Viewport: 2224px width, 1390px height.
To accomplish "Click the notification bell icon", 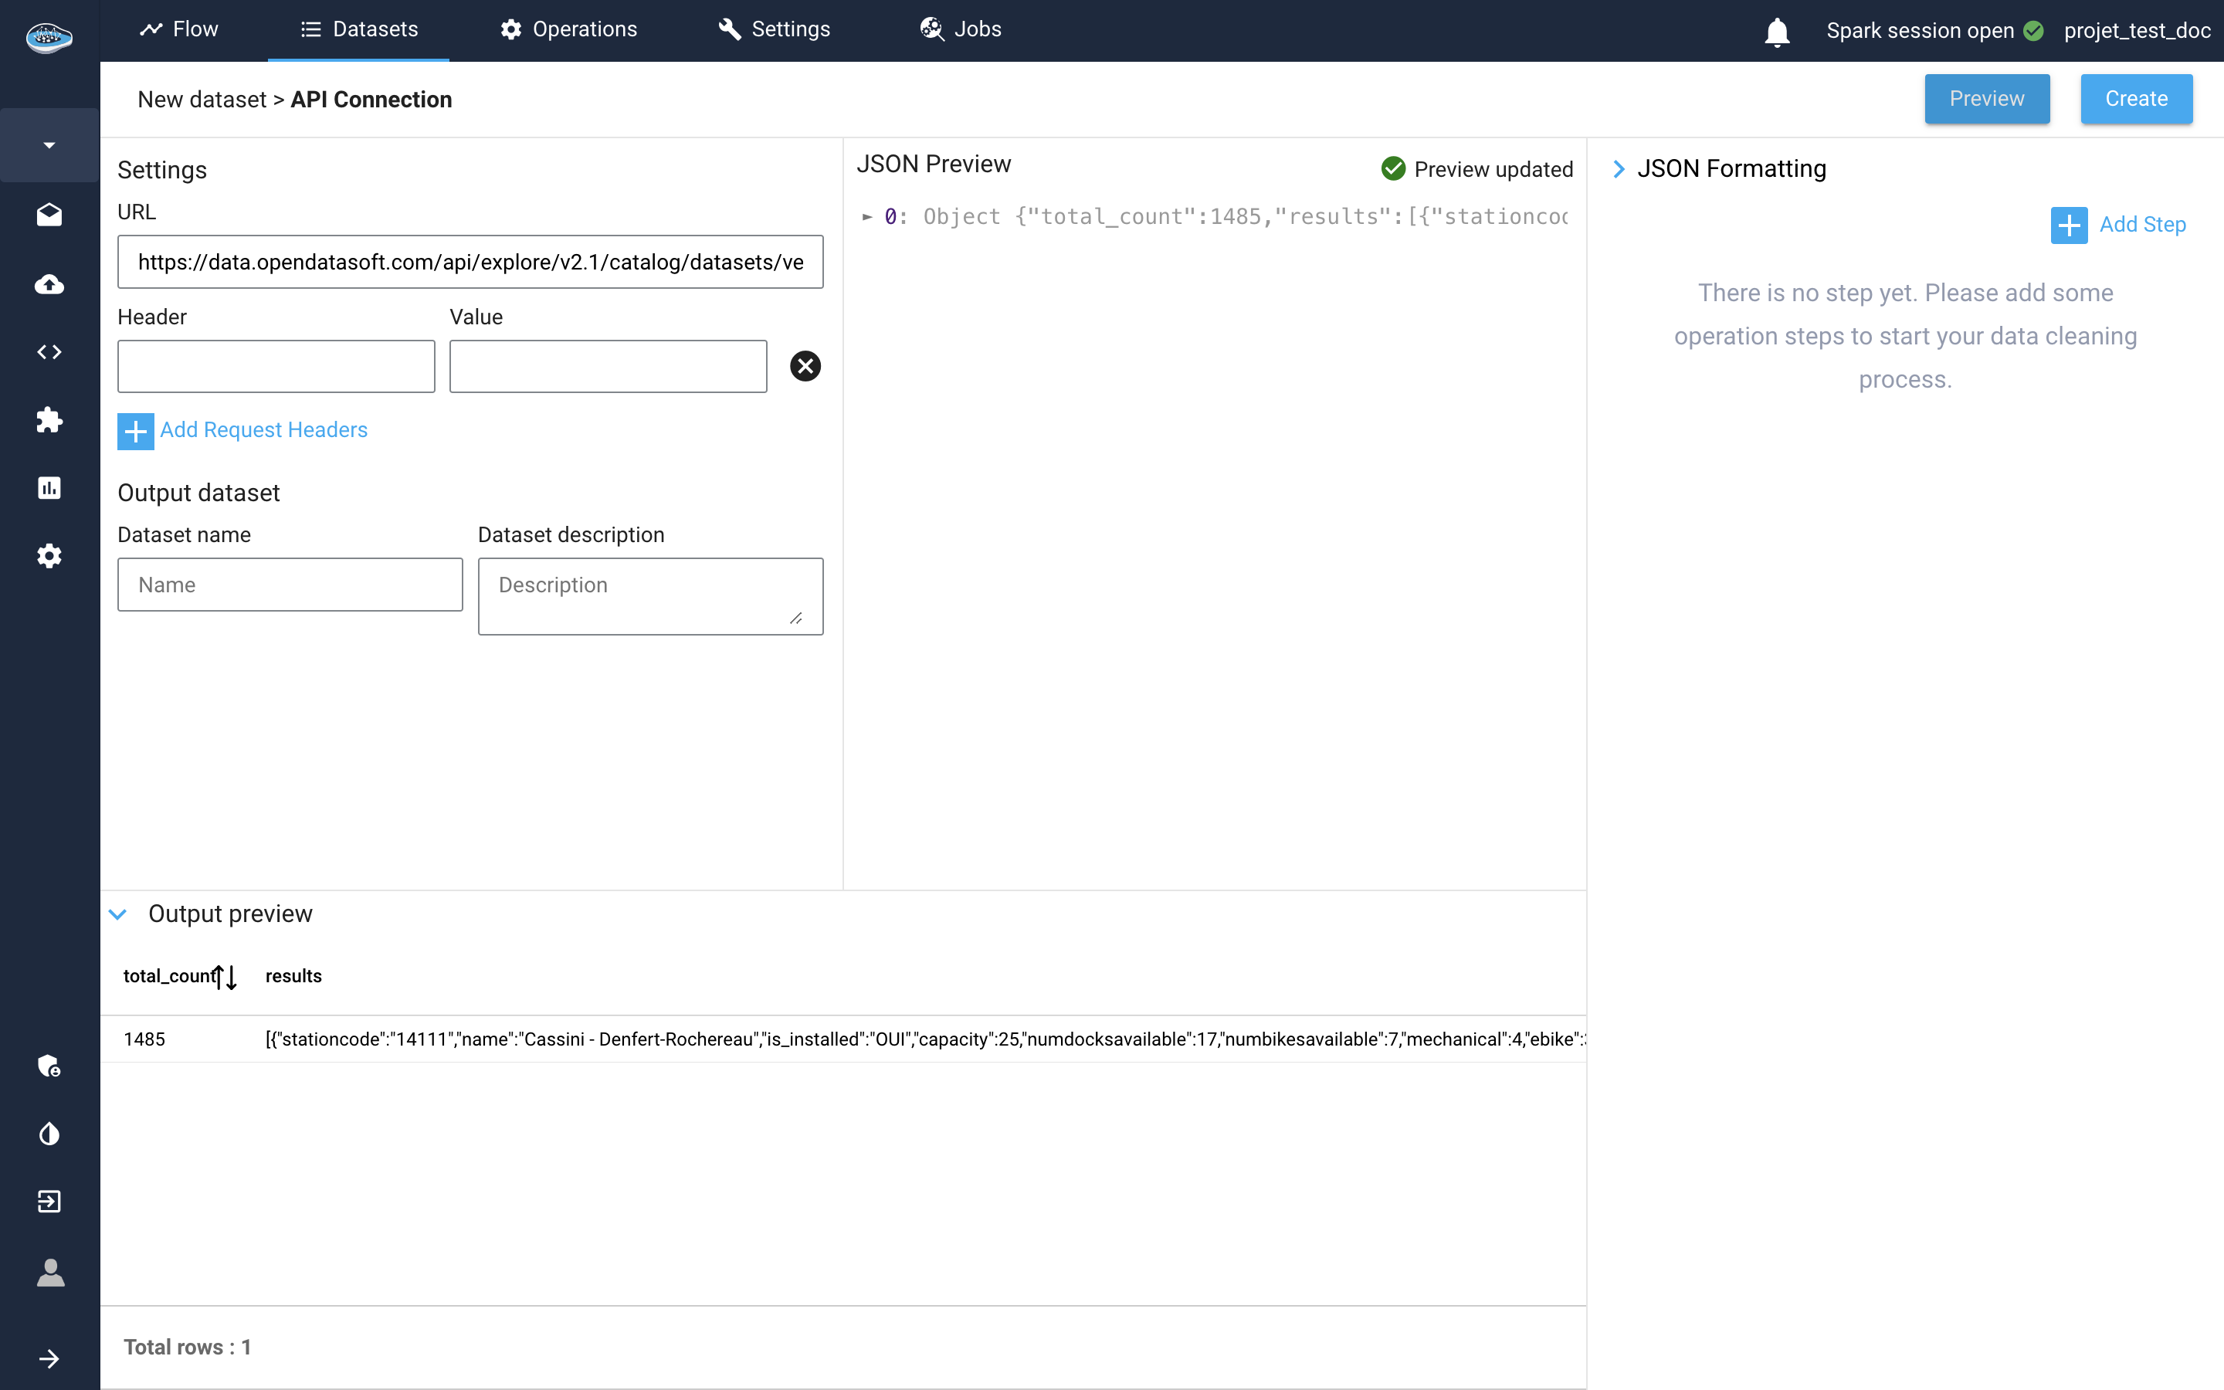I will [1776, 32].
